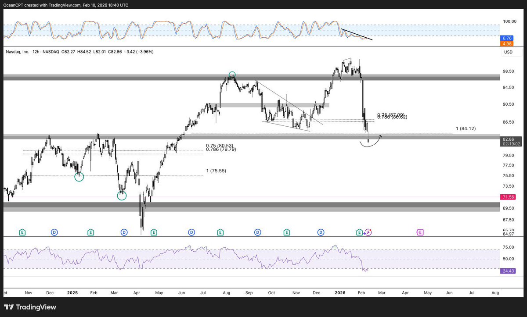Click the 50.00 RSI scale label

509,259
